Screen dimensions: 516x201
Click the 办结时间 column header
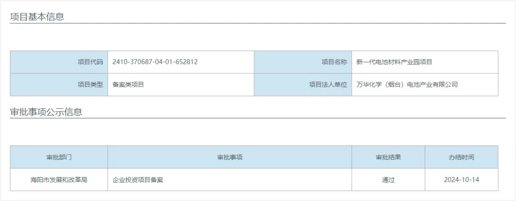462,157
